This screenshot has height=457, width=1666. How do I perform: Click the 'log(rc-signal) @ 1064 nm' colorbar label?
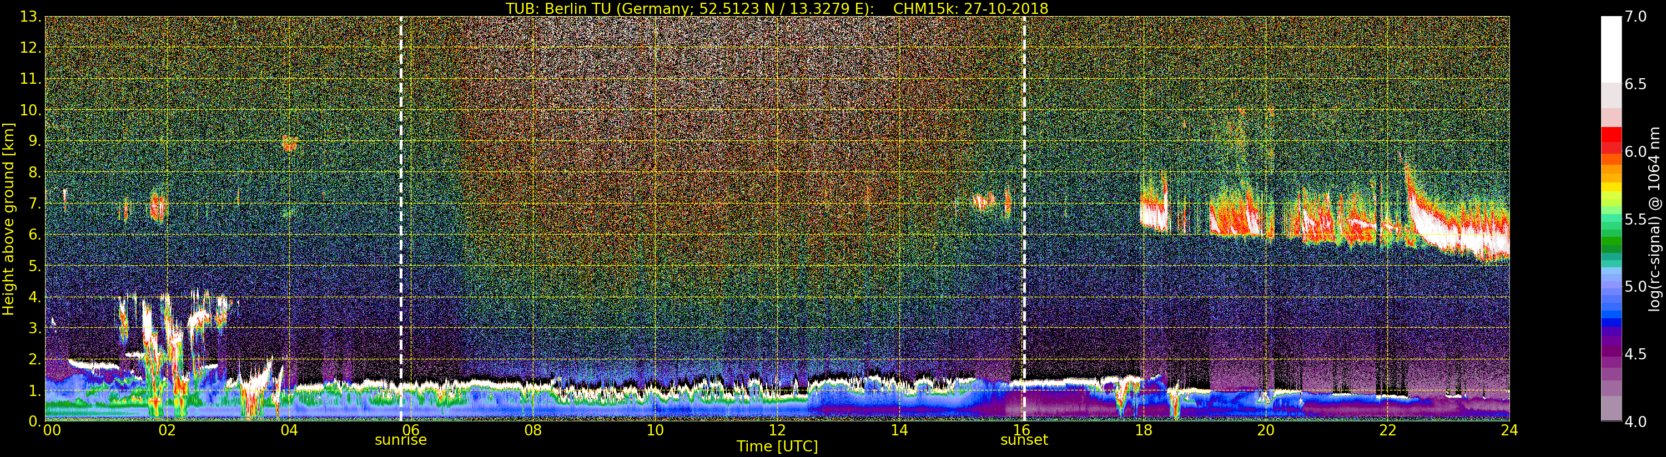pos(1655,219)
